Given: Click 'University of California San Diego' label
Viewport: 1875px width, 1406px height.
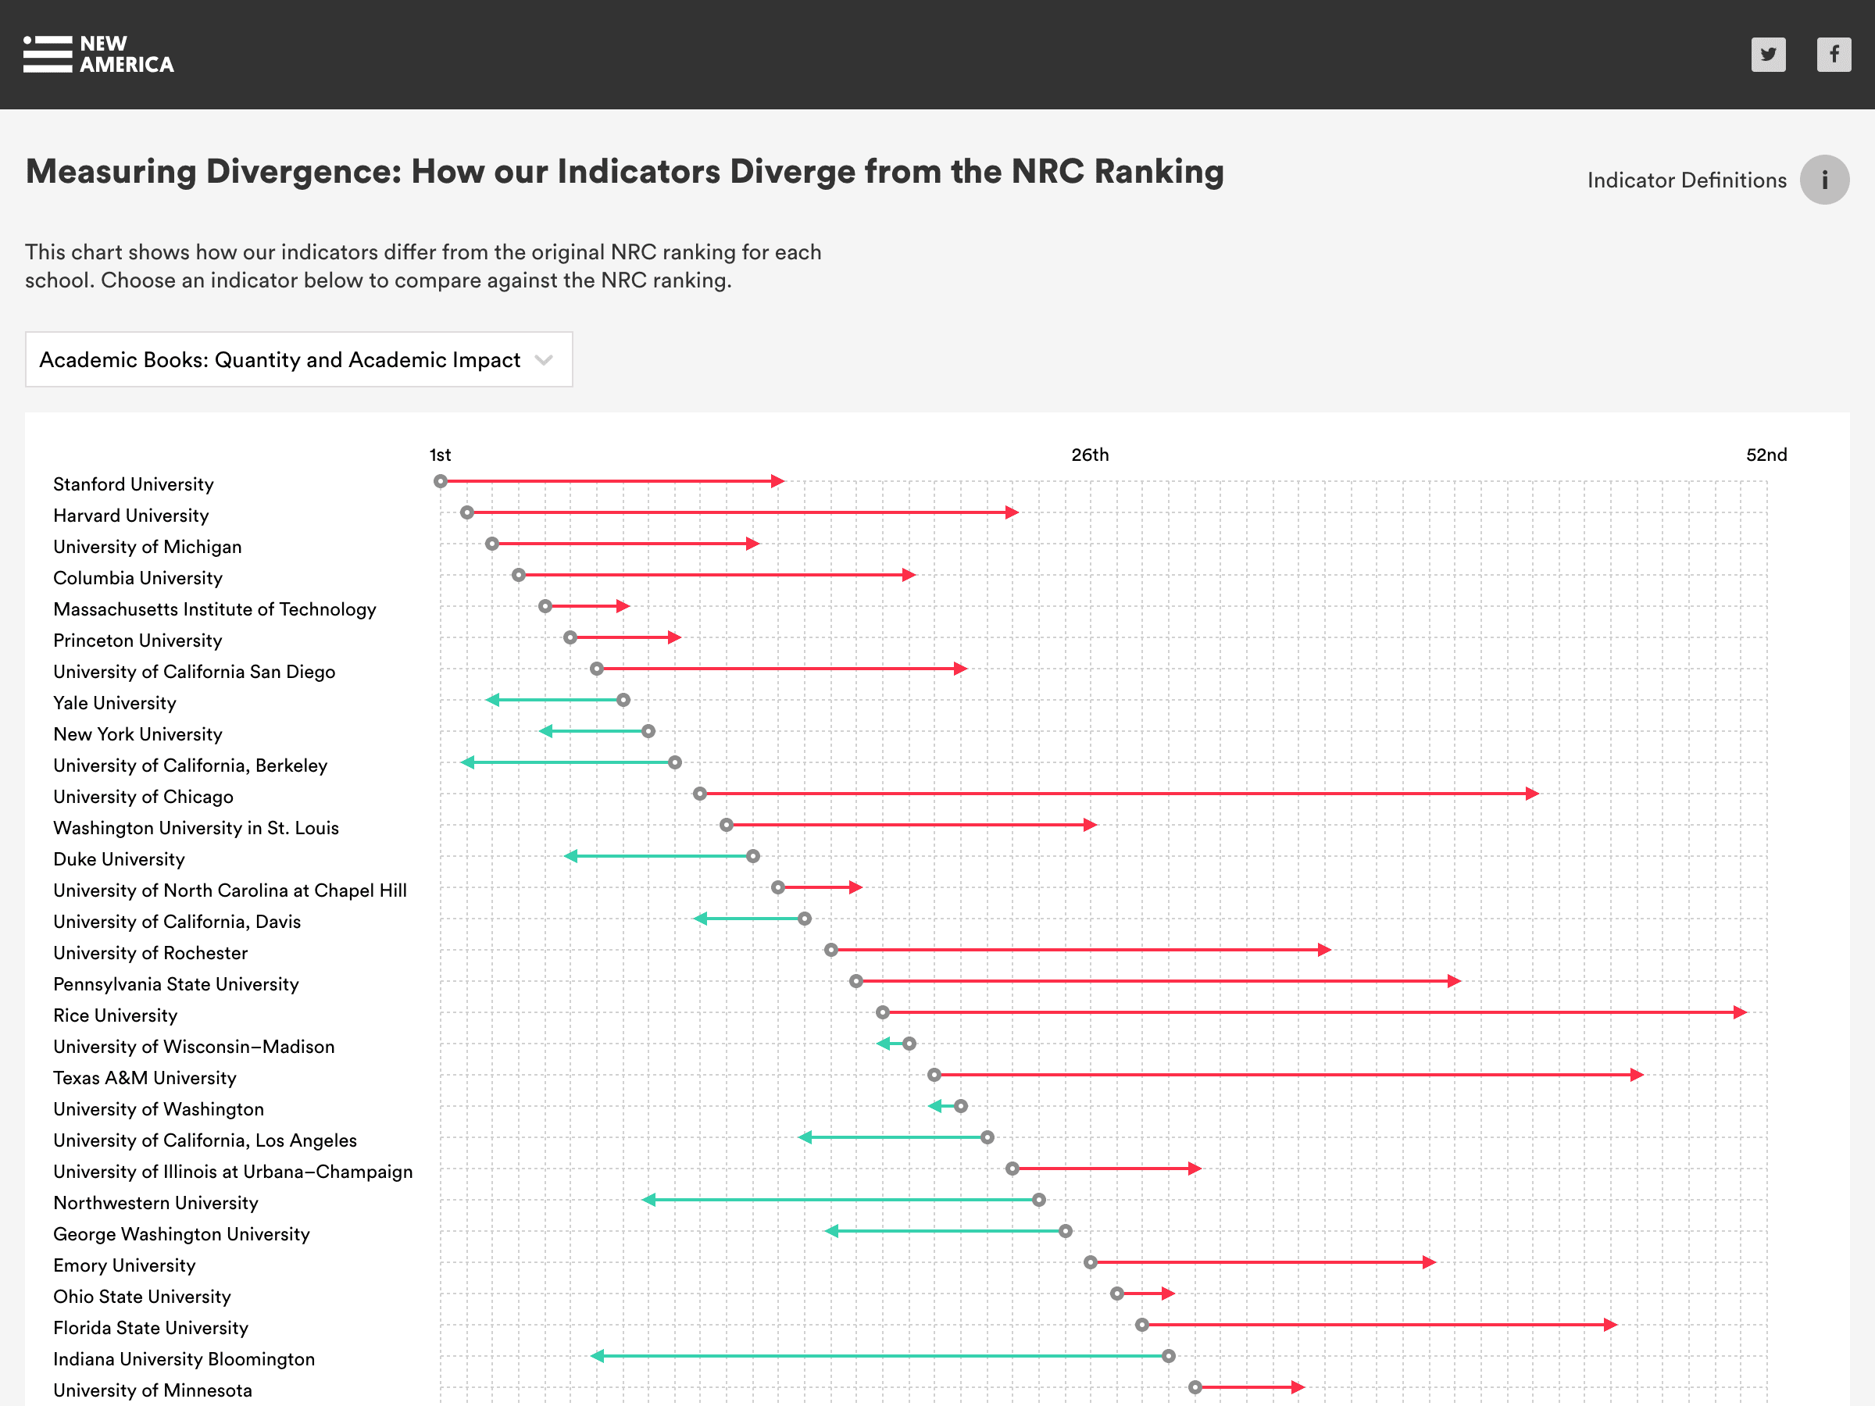Looking at the screenshot, I should click(x=194, y=672).
